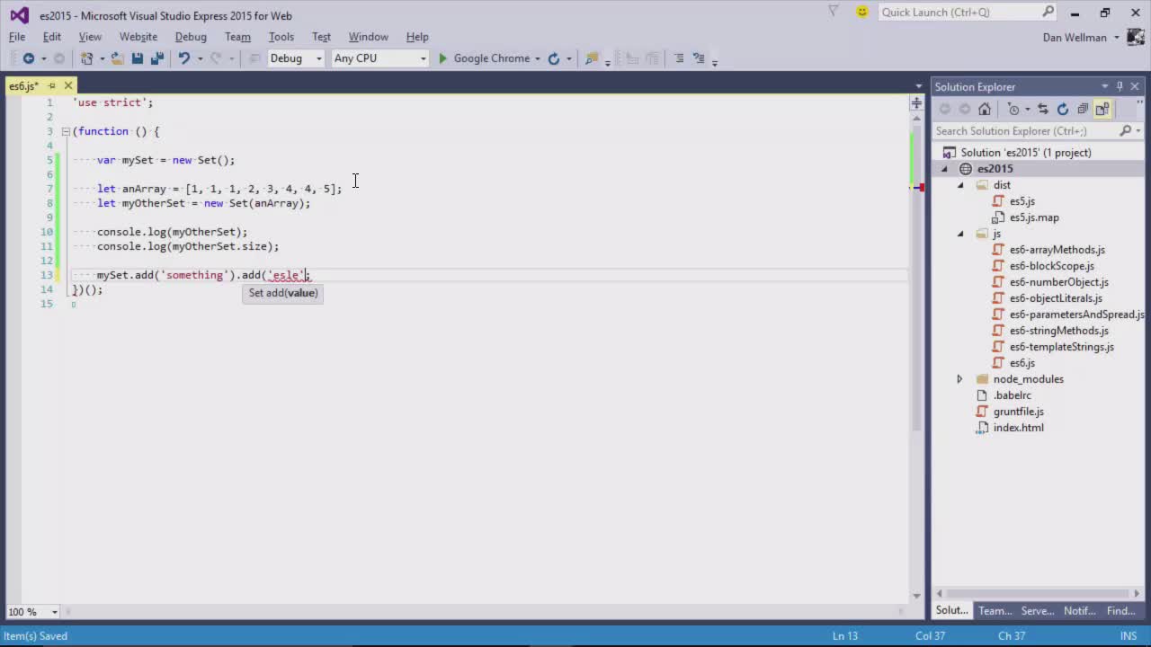Screen dimensions: 1151x647
Task: Click the feedback smiley icon
Action: (x=862, y=13)
